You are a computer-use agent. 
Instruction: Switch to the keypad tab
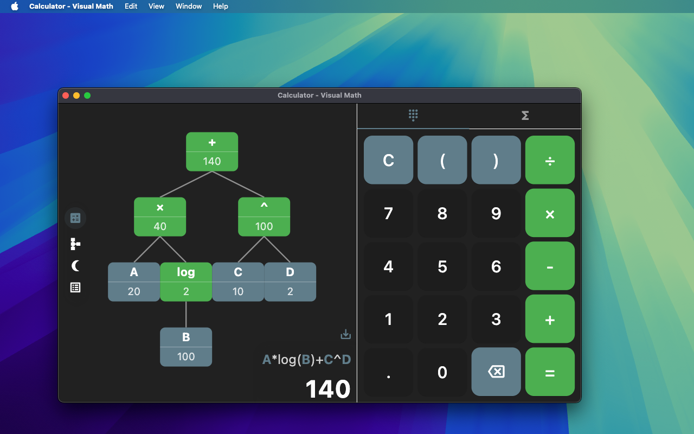(413, 116)
